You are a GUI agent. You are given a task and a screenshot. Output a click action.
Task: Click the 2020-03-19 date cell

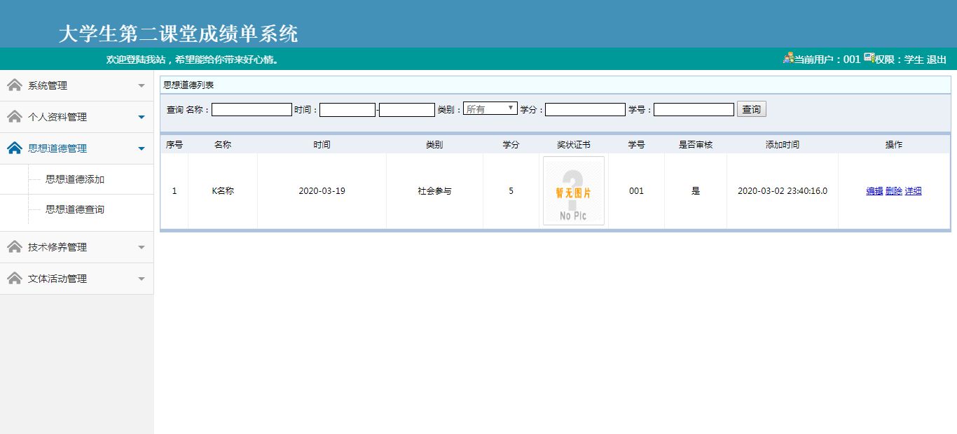(322, 191)
